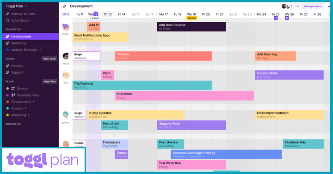Select Development in Favourites
This screenshot has height=174, width=333.
31,36
